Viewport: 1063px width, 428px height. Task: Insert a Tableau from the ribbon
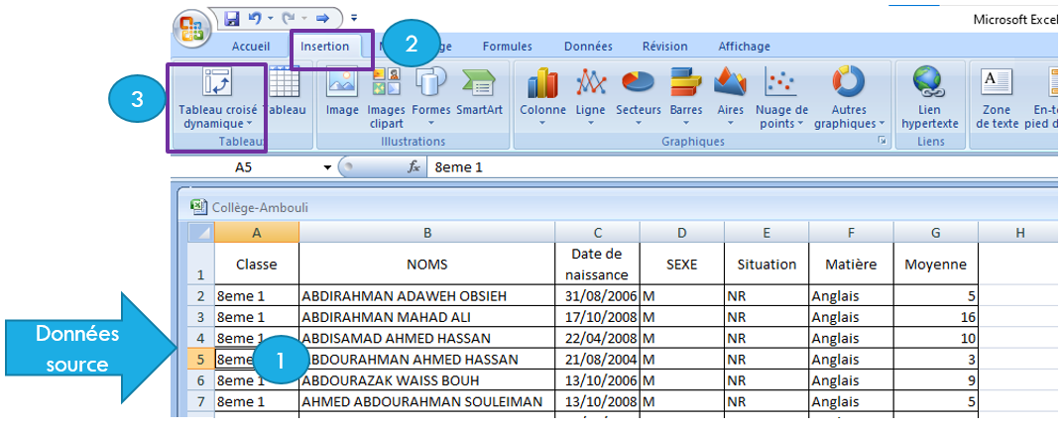(284, 93)
